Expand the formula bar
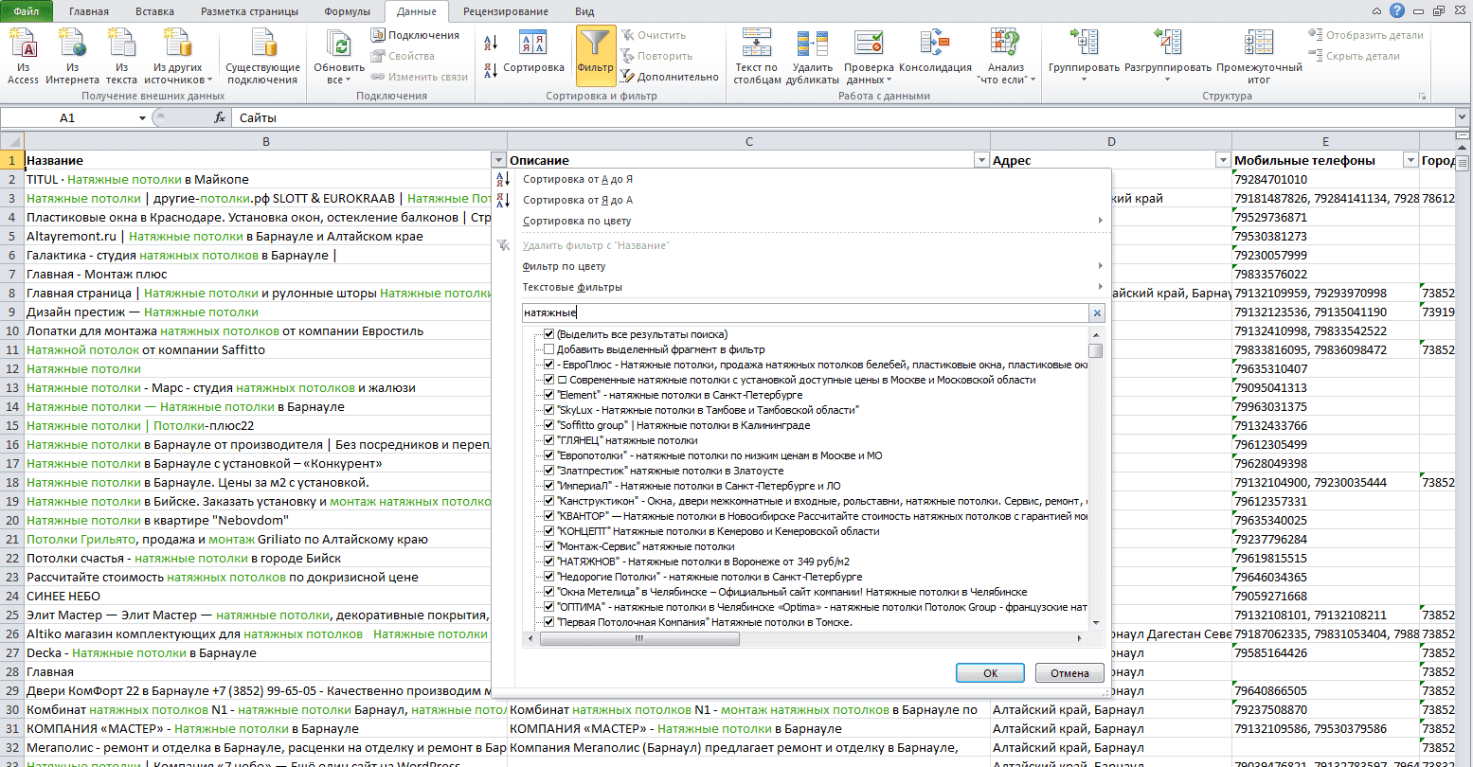The image size is (1473, 767). click(x=1464, y=117)
